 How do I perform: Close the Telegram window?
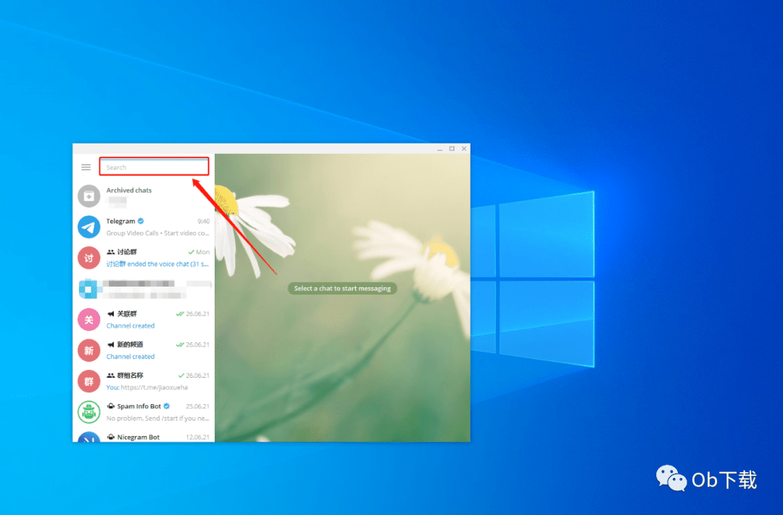(x=464, y=149)
